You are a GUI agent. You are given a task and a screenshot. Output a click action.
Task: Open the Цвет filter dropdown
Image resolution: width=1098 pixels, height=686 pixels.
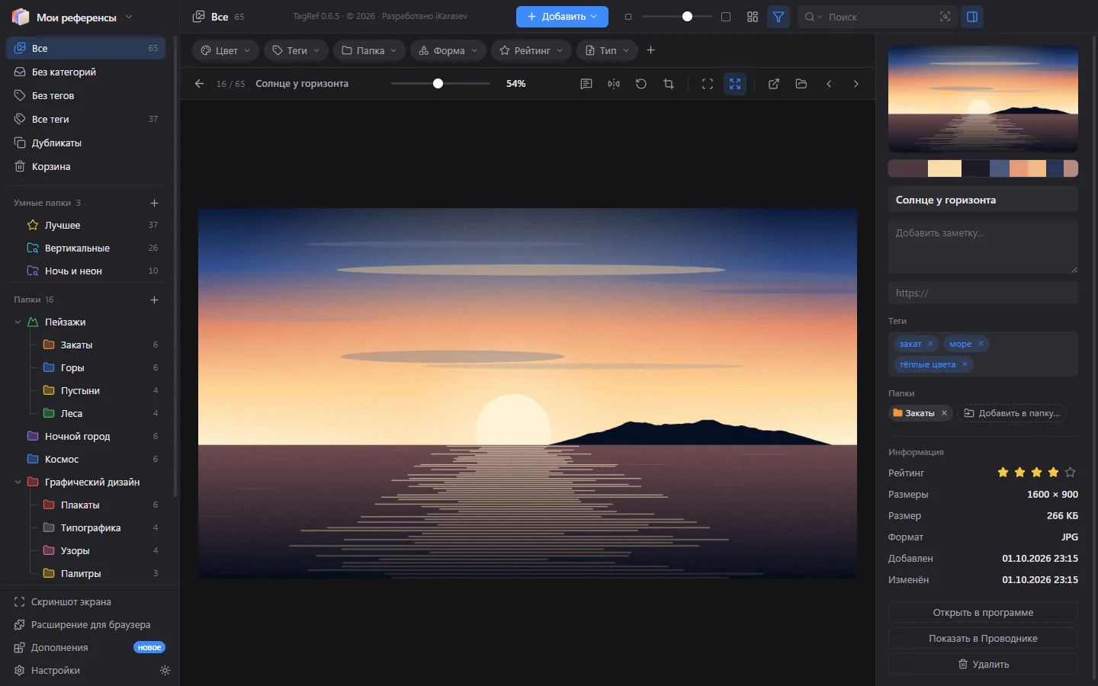tap(225, 50)
